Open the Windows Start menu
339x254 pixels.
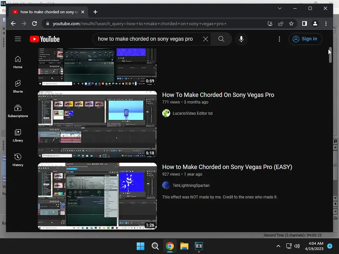tap(140, 246)
